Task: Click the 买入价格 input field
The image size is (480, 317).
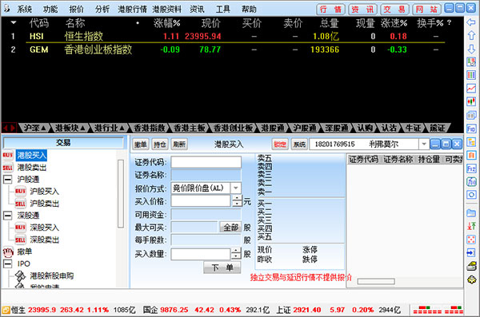Action: [201, 201]
